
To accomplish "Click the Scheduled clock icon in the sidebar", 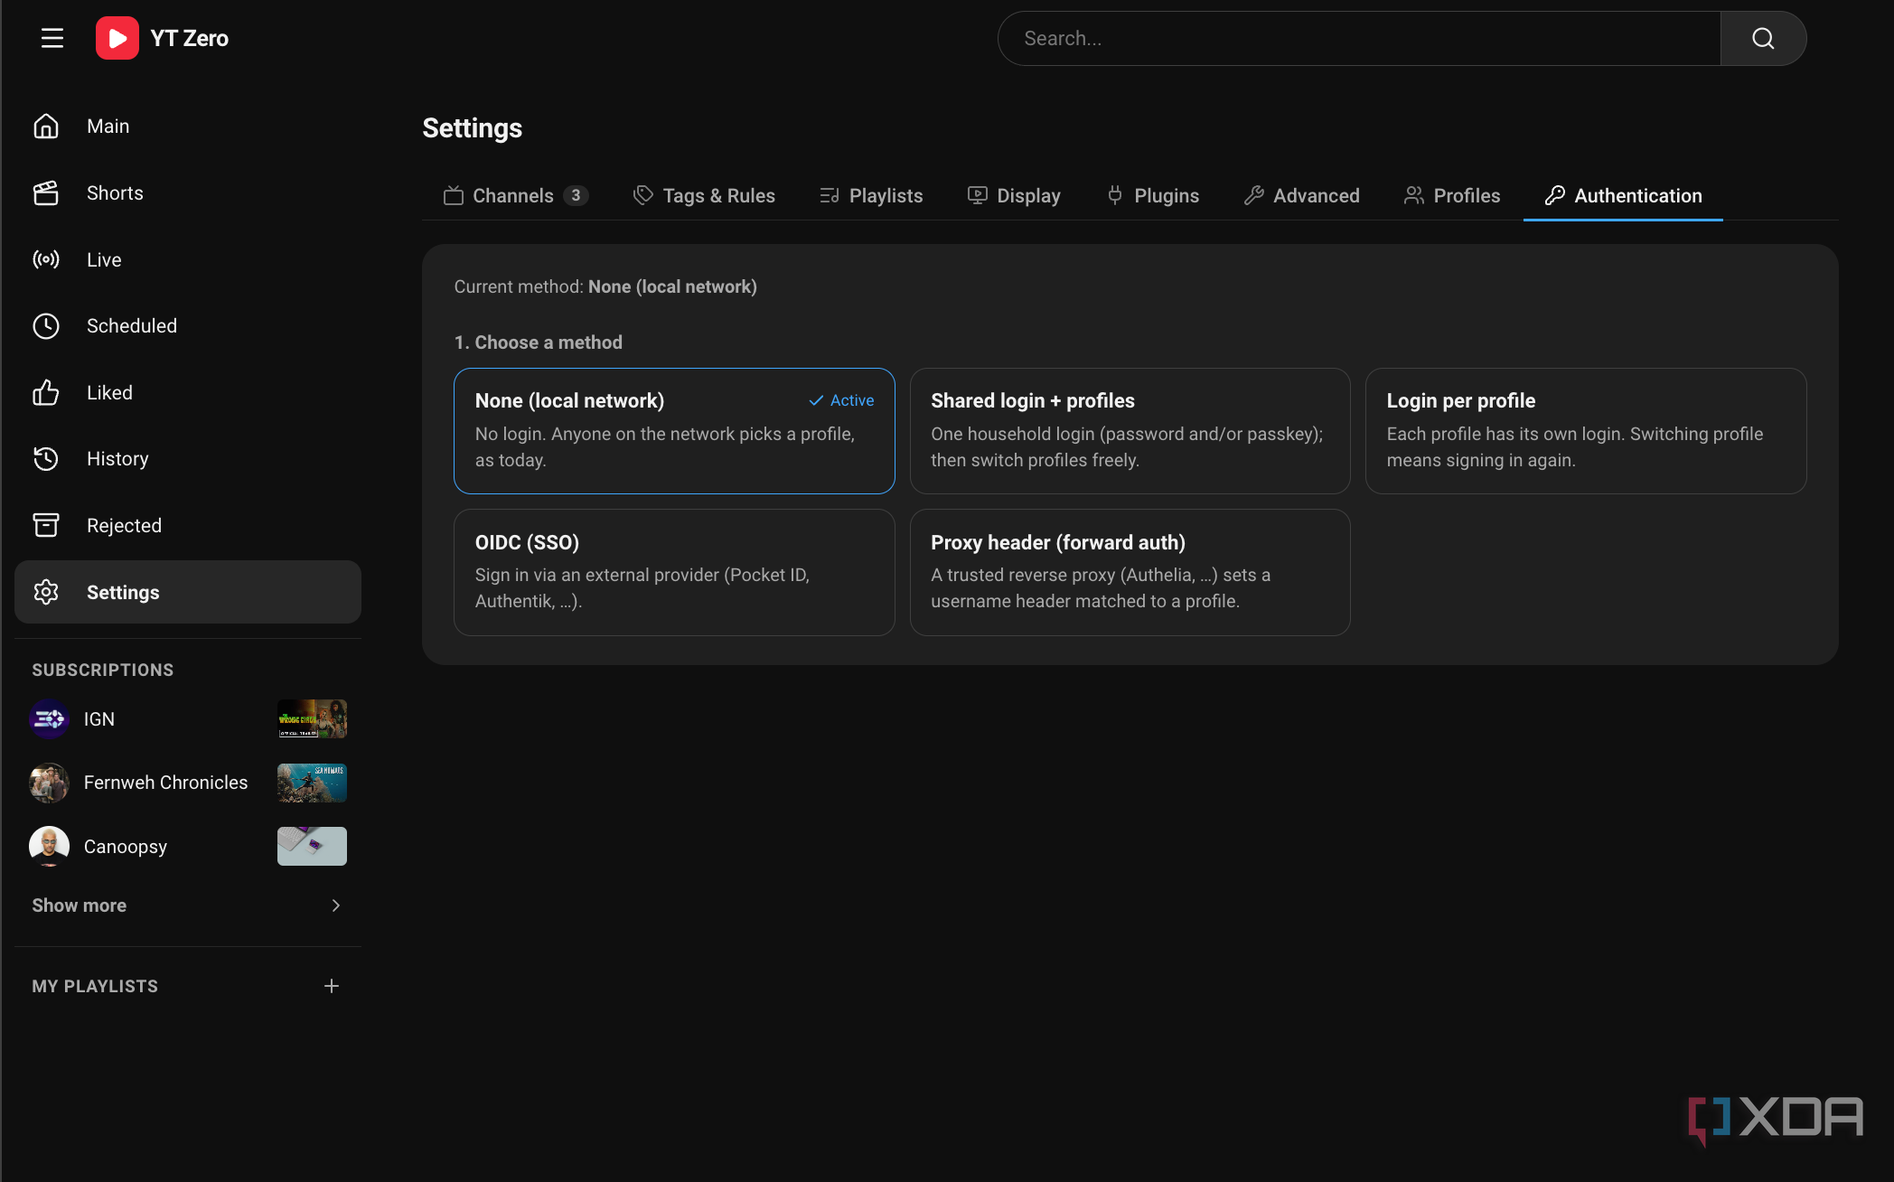I will point(46,326).
